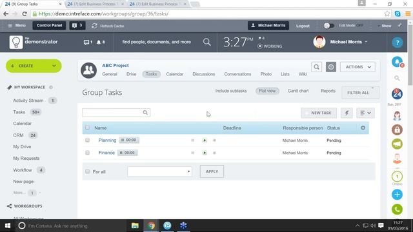Click the blue plus icon in sidebar

pyautogui.click(x=397, y=195)
